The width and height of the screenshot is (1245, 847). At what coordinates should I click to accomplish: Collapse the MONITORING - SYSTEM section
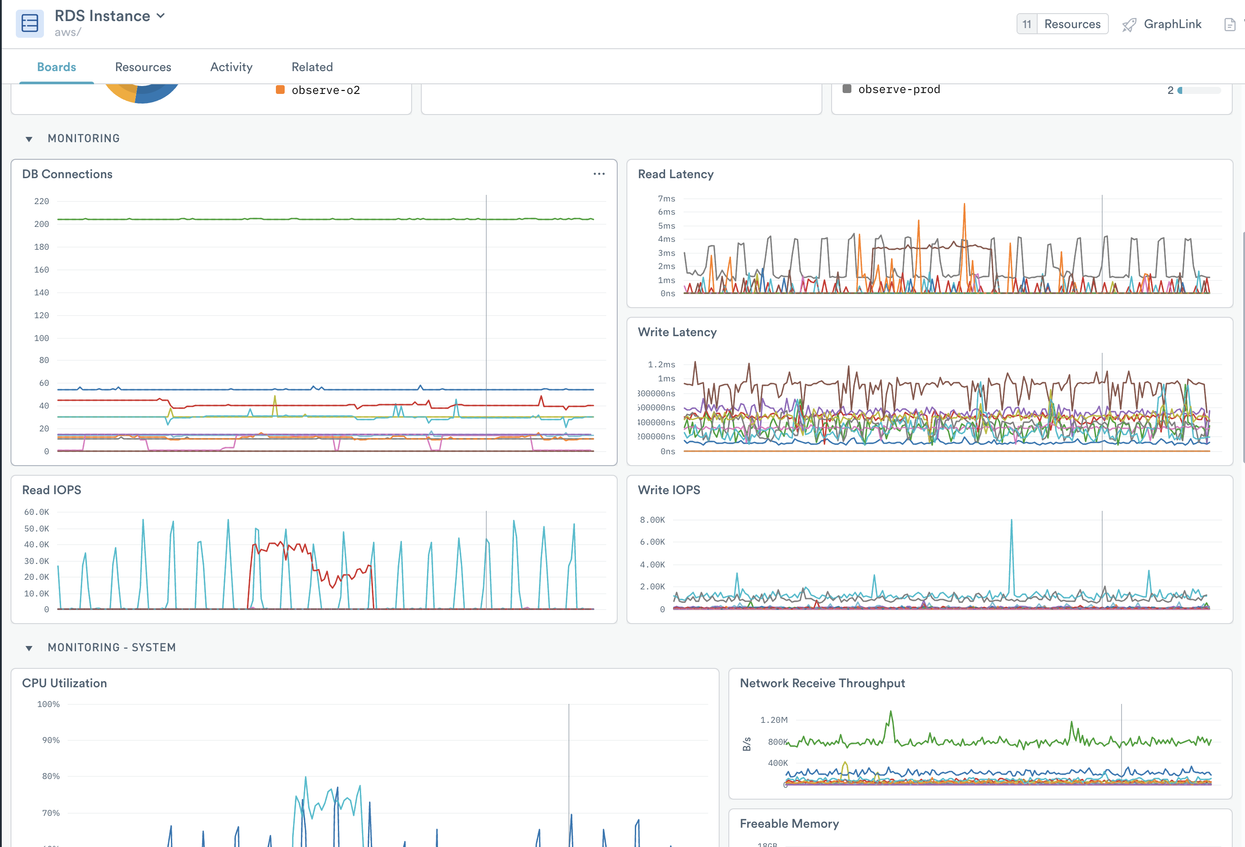tap(29, 648)
